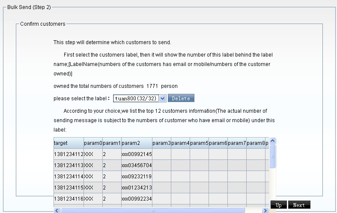Screen dimensions: 337x213
Task: Select the param1 column header
Action: coord(112,143)
